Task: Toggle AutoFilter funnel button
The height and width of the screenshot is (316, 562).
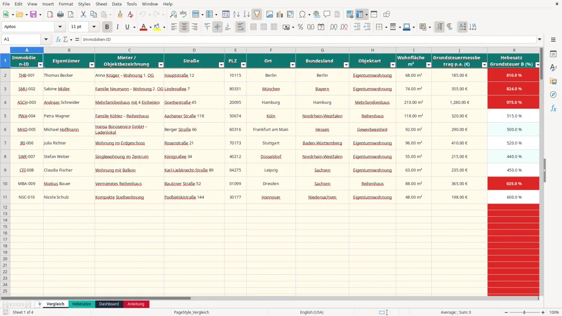Action: [x=257, y=15]
